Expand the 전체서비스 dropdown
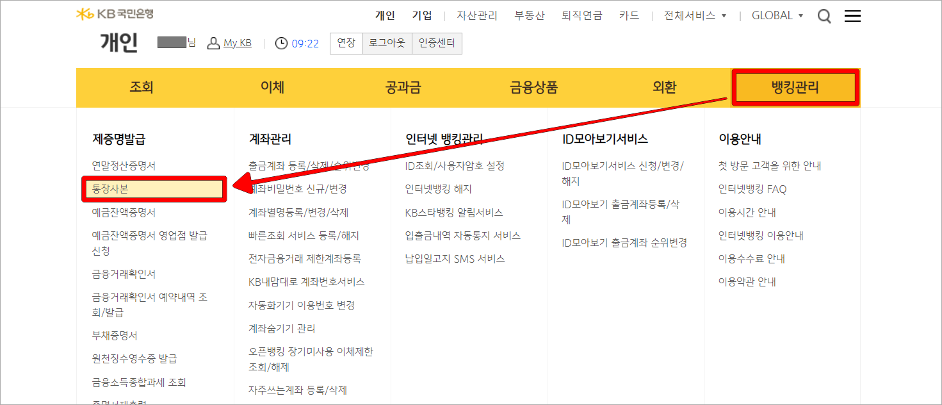 coord(695,15)
